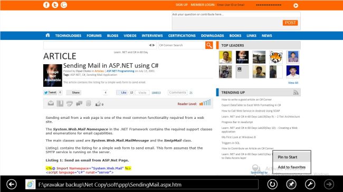The height and width of the screenshot is (192, 343).
Task: Open the Twitter icon in orange header
Action: [x=55, y=5]
